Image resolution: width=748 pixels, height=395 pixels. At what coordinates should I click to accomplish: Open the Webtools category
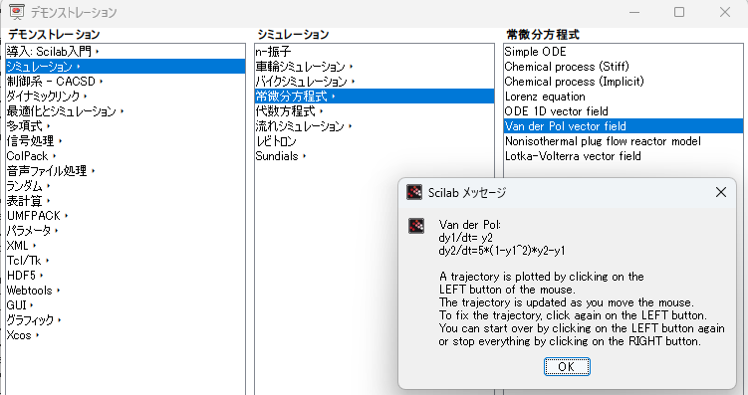tap(125, 291)
